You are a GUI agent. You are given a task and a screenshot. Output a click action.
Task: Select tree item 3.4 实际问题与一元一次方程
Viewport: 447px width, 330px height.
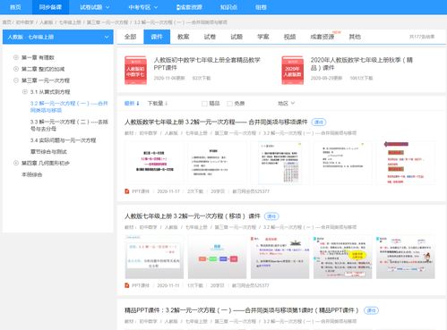click(x=63, y=140)
